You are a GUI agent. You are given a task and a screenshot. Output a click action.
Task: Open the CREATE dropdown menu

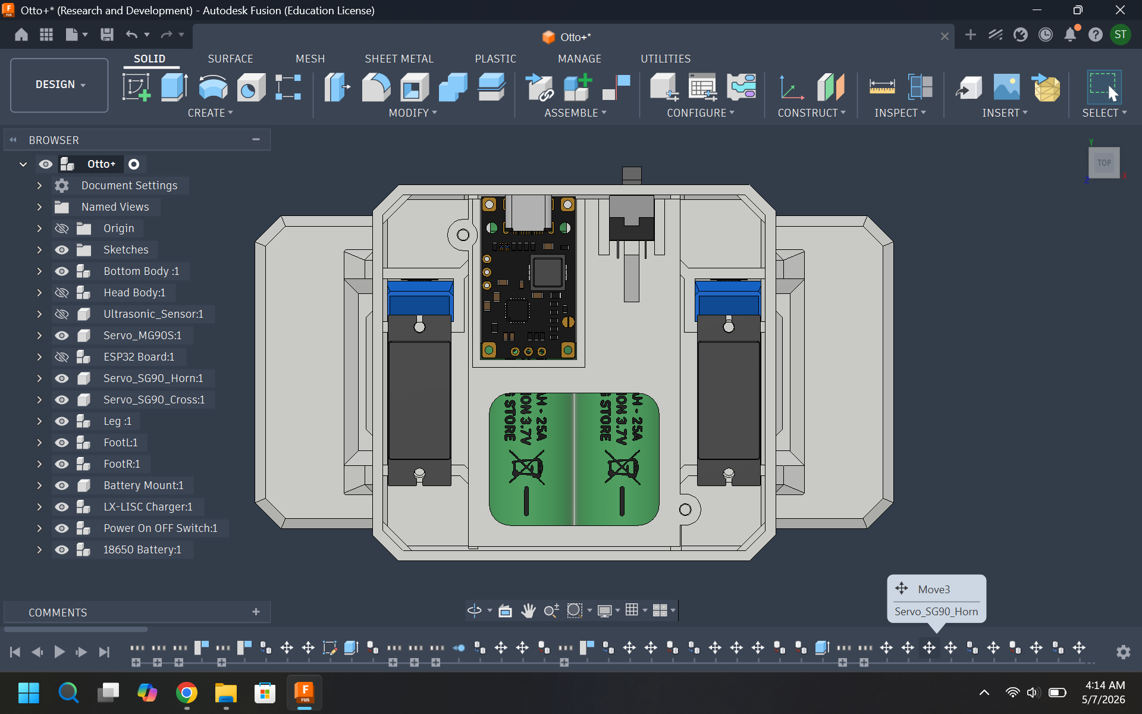(210, 113)
